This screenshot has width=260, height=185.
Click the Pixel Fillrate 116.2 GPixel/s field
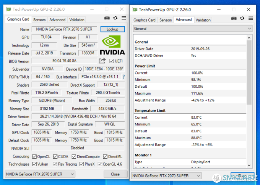(x=47, y=93)
